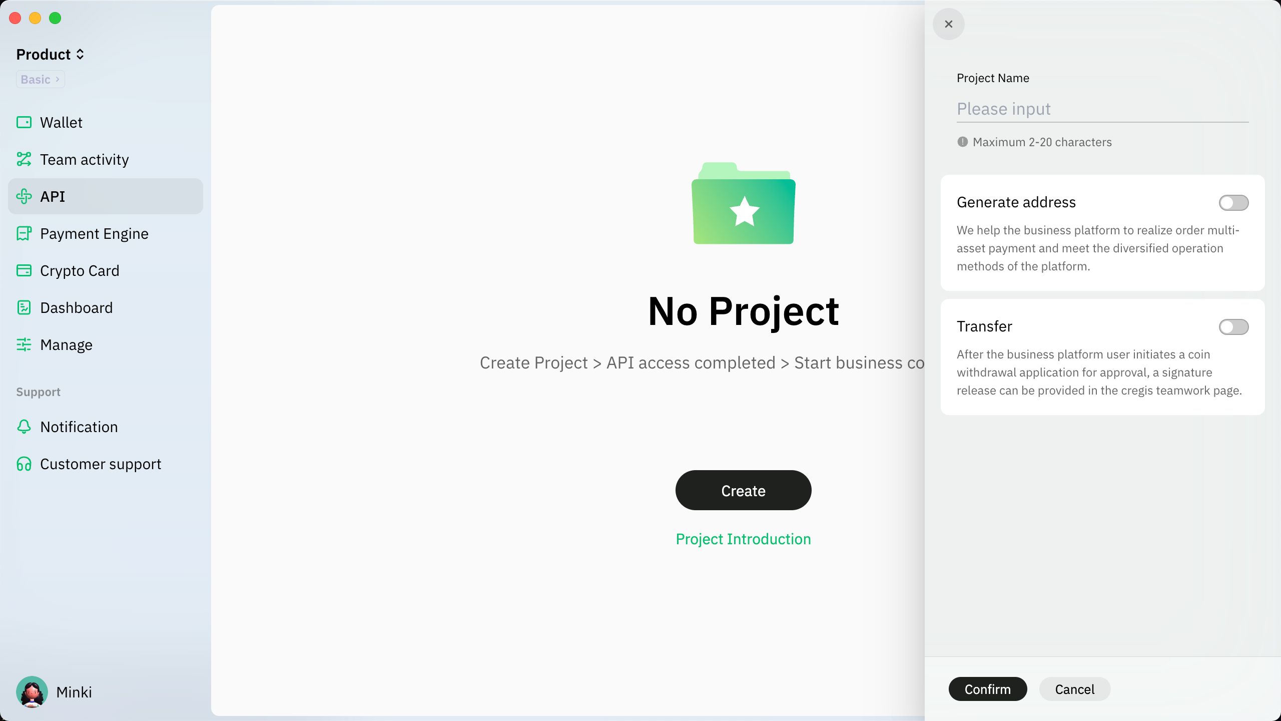This screenshot has height=721, width=1281.
Task: Click the Minki profile avatar
Action: (32, 691)
